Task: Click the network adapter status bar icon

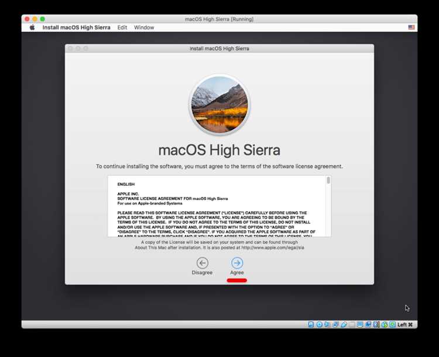Action: click(x=335, y=325)
